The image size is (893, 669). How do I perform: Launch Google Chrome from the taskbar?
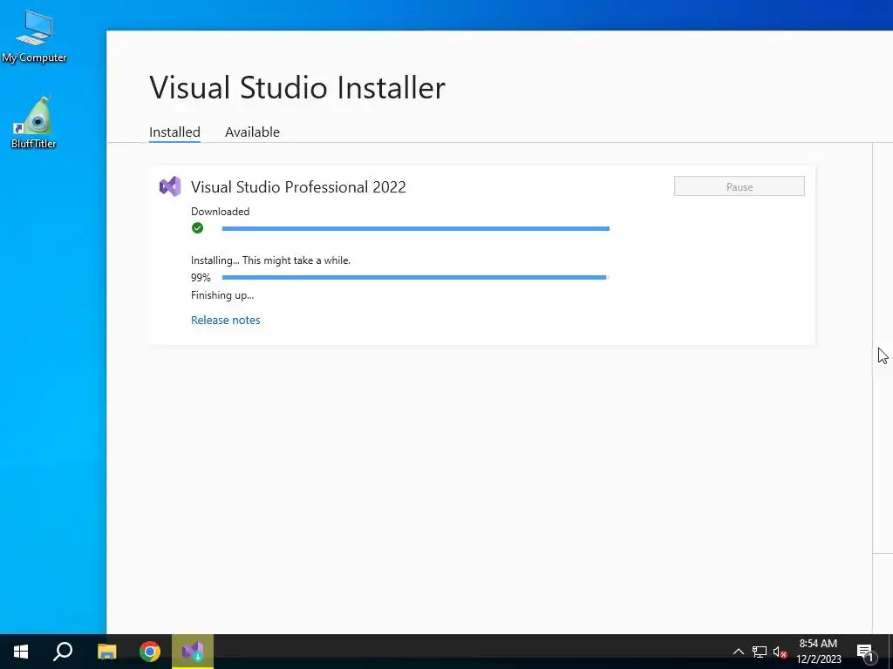coord(150,652)
